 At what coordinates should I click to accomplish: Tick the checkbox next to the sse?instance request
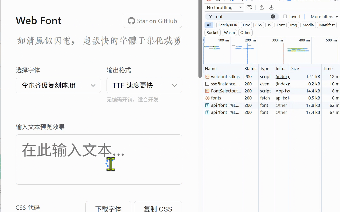point(207,84)
